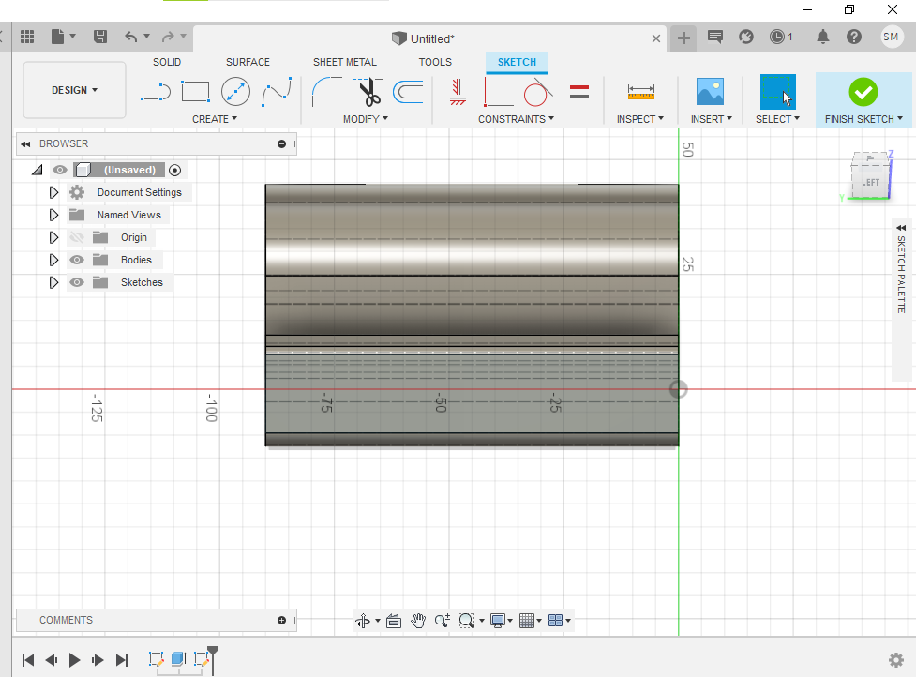Open the INSPECT dropdown menu
This screenshot has height=677, width=916.
coord(640,119)
